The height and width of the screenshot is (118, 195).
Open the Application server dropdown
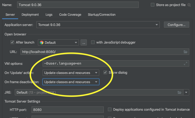coord(98,25)
